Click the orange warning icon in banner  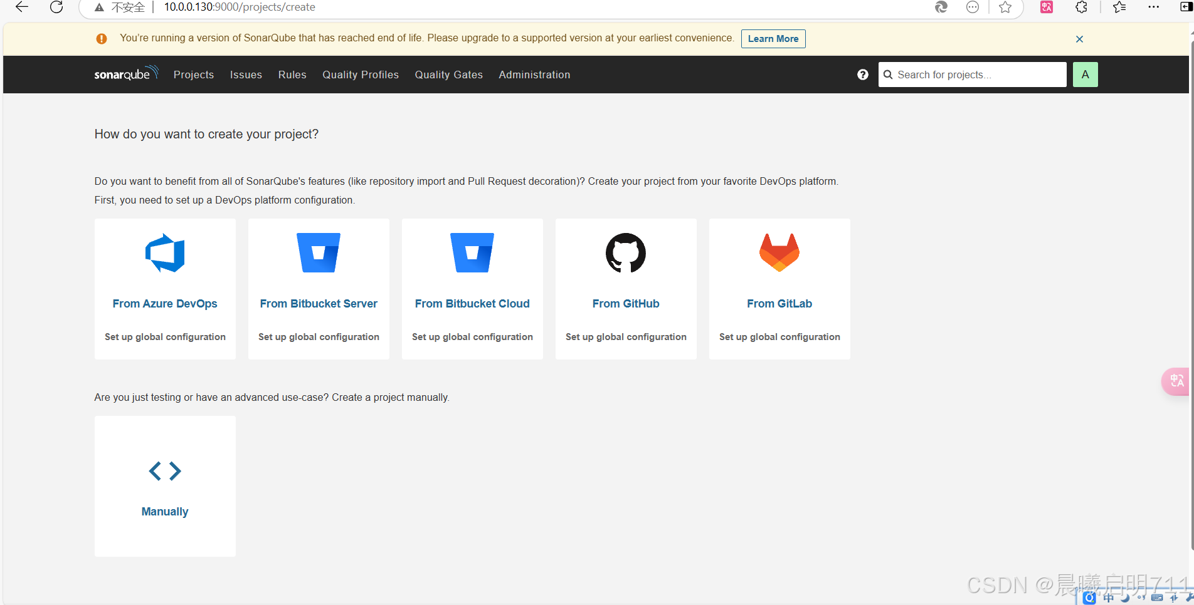click(x=102, y=39)
